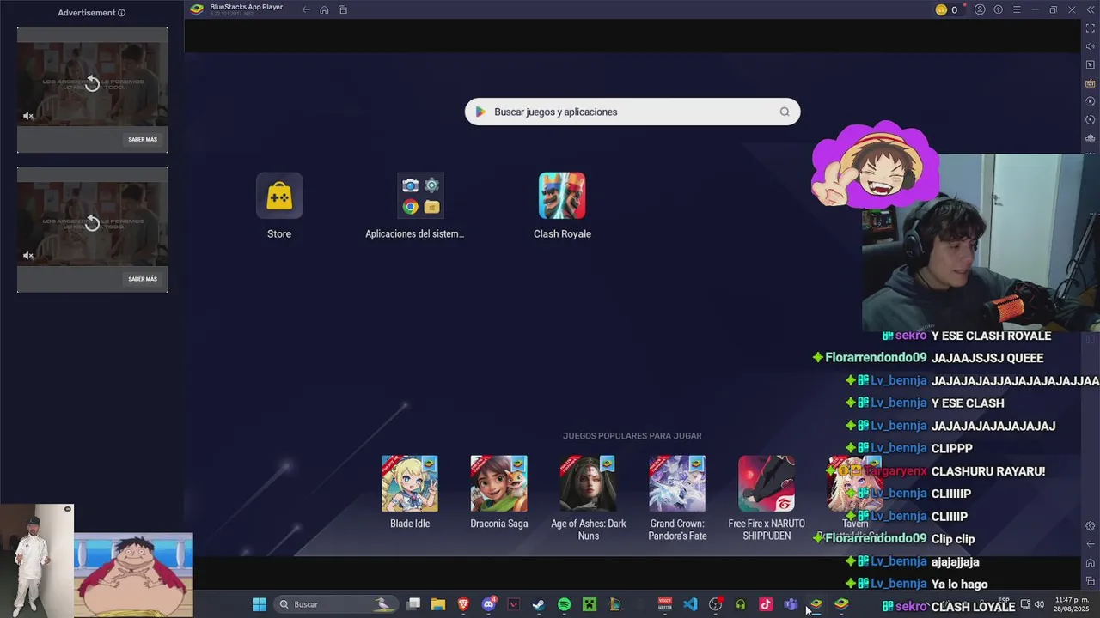
Task: Click SABER MÁS on the lower advertisement
Action: pyautogui.click(x=143, y=279)
